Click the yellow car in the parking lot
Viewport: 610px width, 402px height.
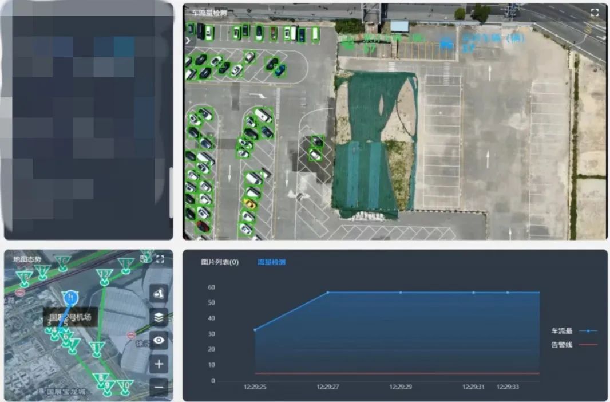click(x=249, y=203)
